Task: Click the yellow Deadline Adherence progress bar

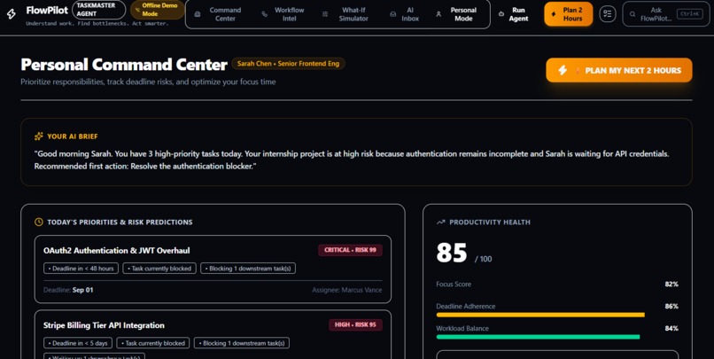Action: click(540, 315)
